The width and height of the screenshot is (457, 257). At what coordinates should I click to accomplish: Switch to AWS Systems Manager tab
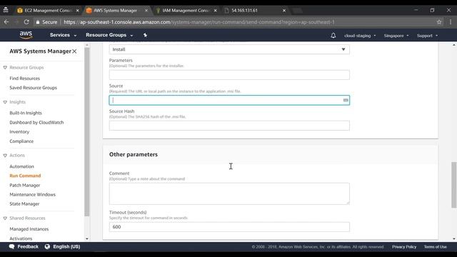tap(115, 11)
